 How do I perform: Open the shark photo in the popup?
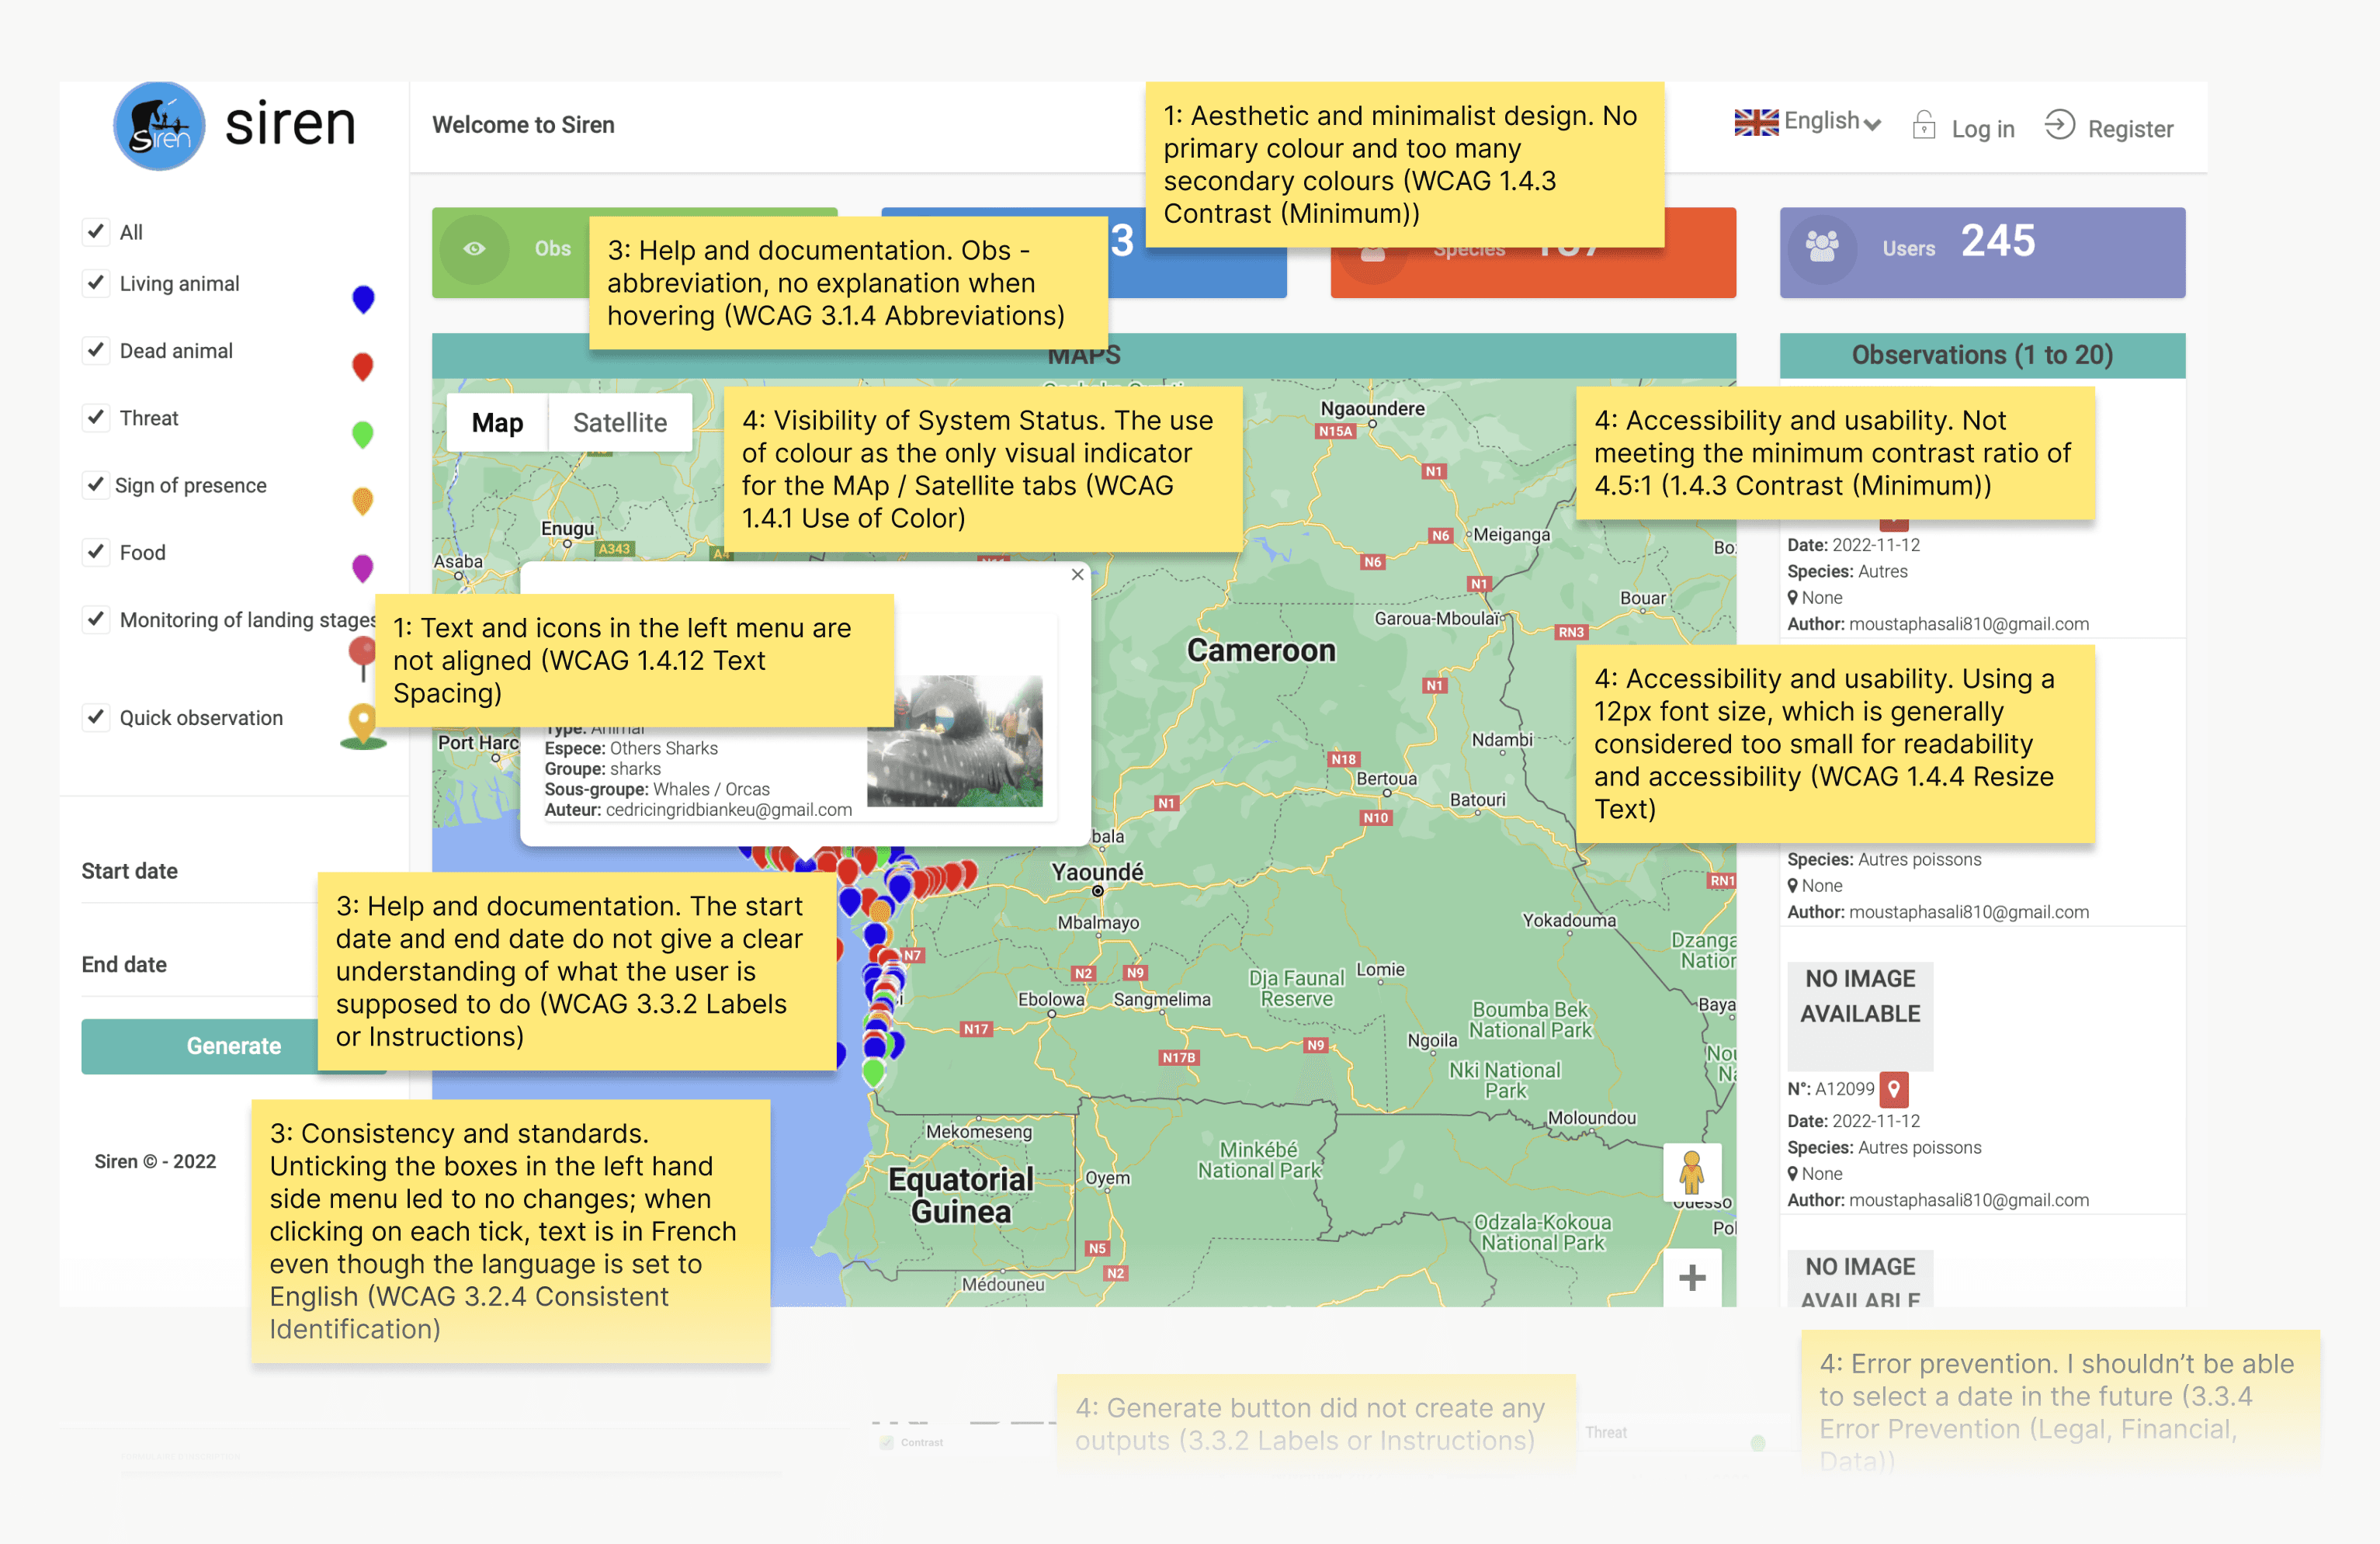pyautogui.click(x=954, y=741)
